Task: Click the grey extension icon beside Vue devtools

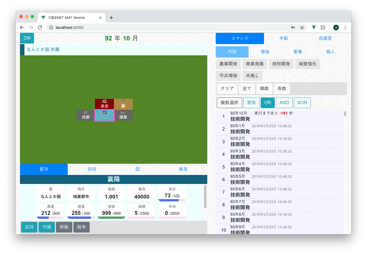Action: [x=323, y=28]
